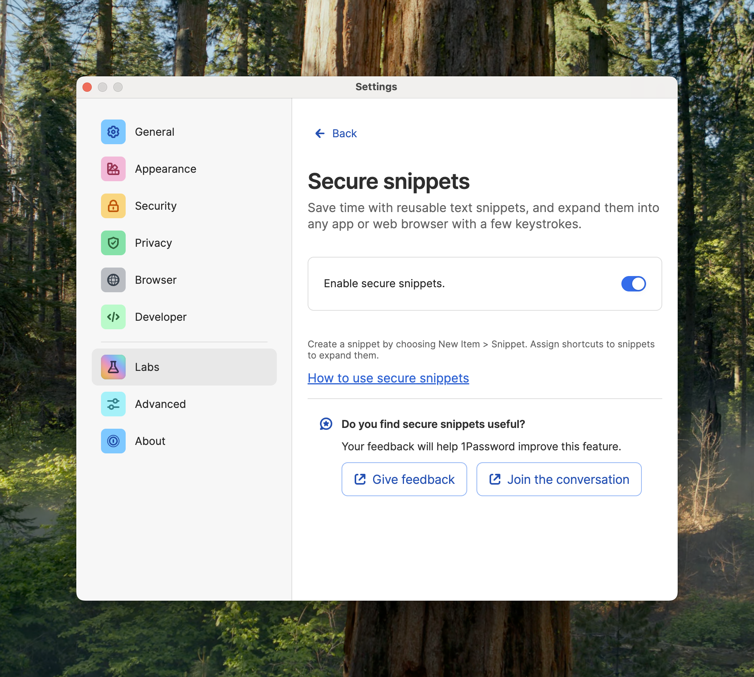Turn off Enable secure snippets toggle

click(x=633, y=284)
